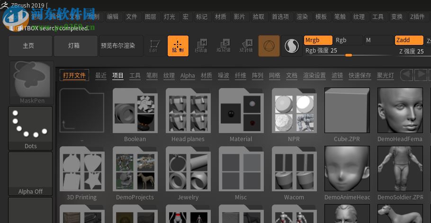Switch to the 工具 LightBox tab
The height and width of the screenshot is (223, 431).
pyautogui.click(x=135, y=76)
